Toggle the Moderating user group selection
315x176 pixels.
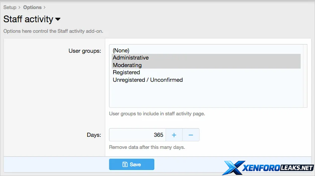(127, 65)
